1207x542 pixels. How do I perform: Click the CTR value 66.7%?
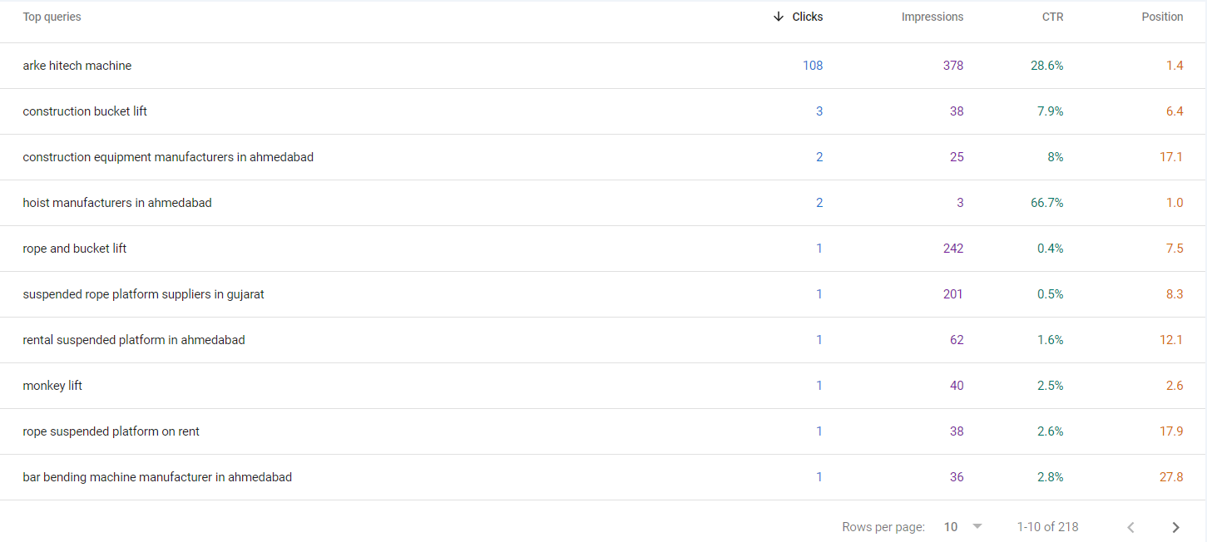(x=1047, y=202)
